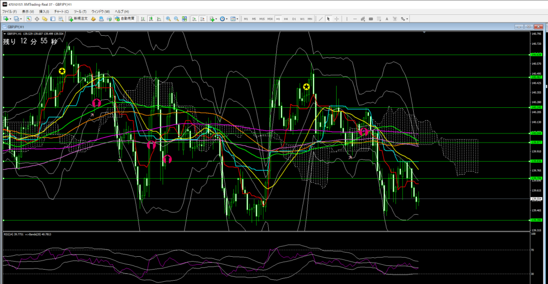The height and width of the screenshot is (284, 548).
Task: Switch to bar chart display
Action: (x=143, y=19)
